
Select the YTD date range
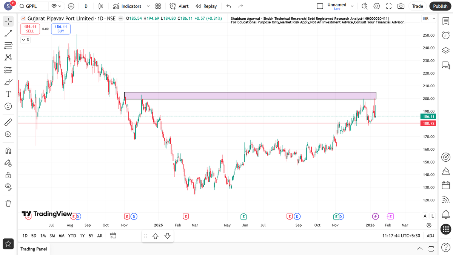coord(72,236)
